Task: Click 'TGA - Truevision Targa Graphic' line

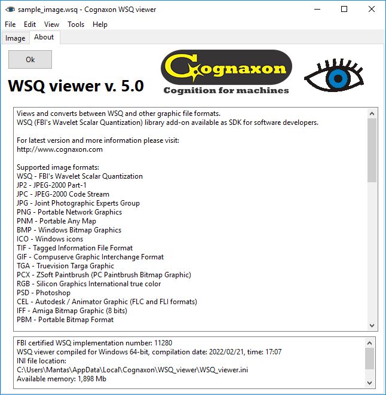Action: point(66,266)
